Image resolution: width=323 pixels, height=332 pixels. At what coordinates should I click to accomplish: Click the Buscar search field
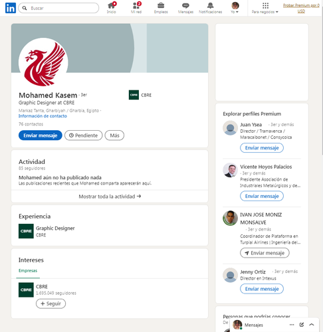pos(58,8)
